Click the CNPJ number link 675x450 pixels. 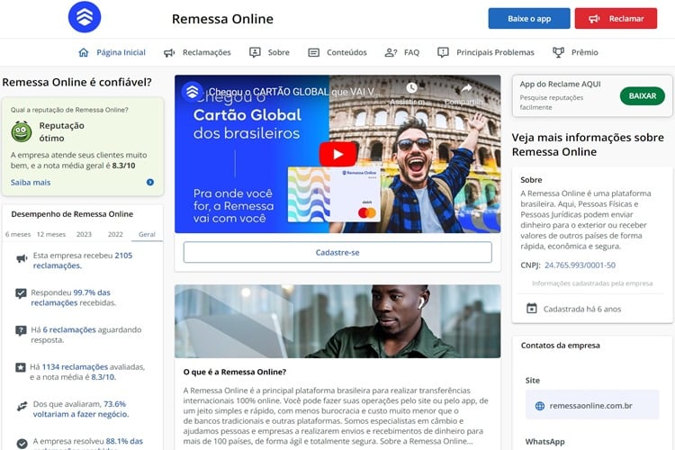pos(580,265)
